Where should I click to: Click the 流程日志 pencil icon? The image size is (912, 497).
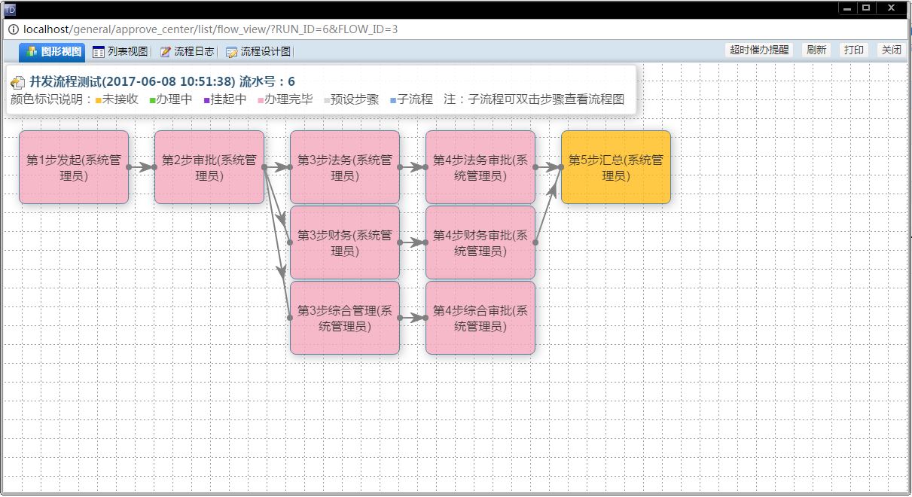click(x=166, y=52)
